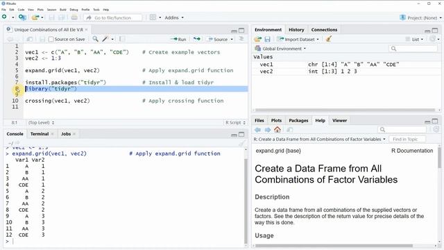Click the code tools magic wand
Viewport: 444px width, 250px height.
coord(105,39)
